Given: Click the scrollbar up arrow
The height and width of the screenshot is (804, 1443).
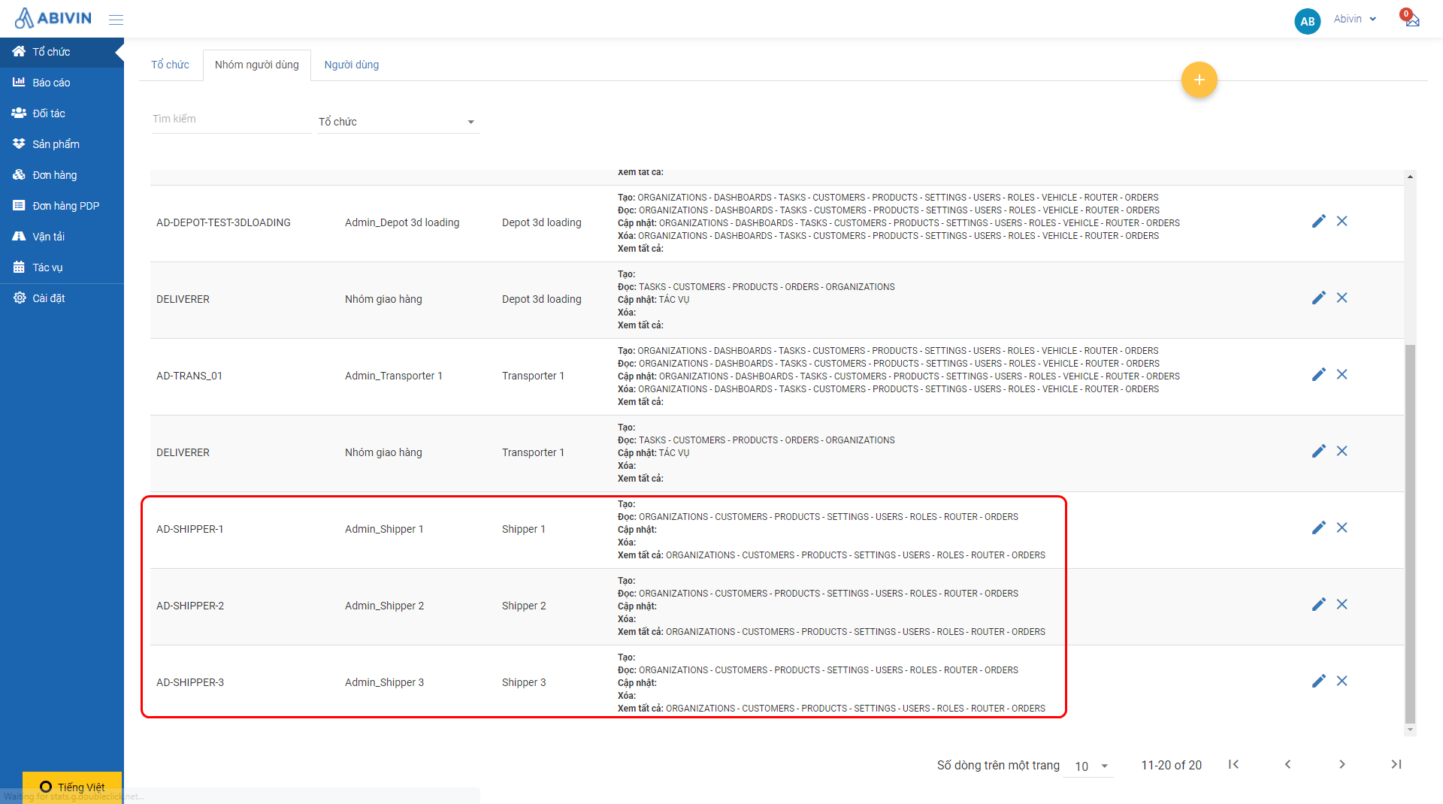Looking at the screenshot, I should point(1410,177).
